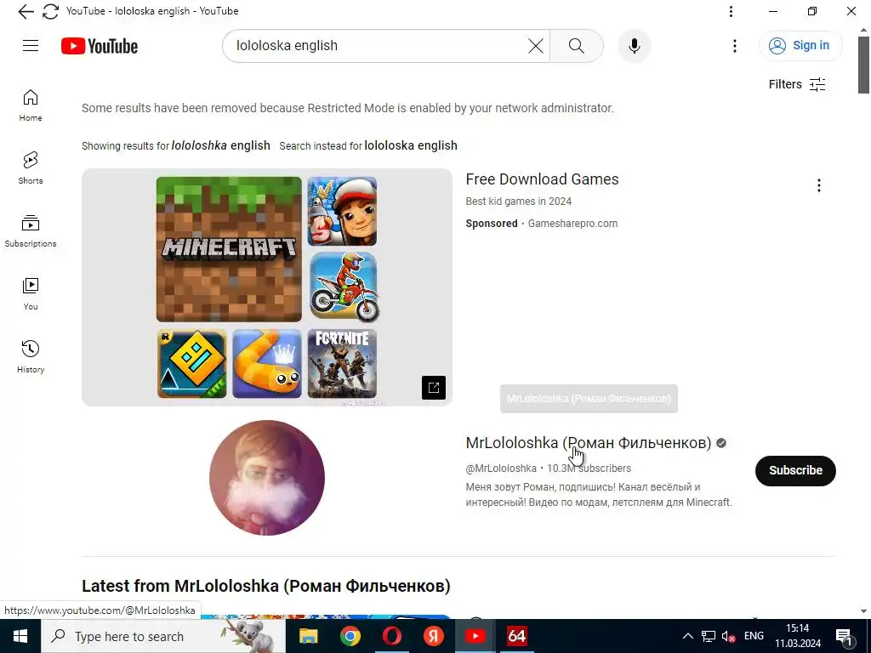The height and width of the screenshot is (653, 871).
Task: Open Shorts in sidebar
Action: tap(31, 168)
